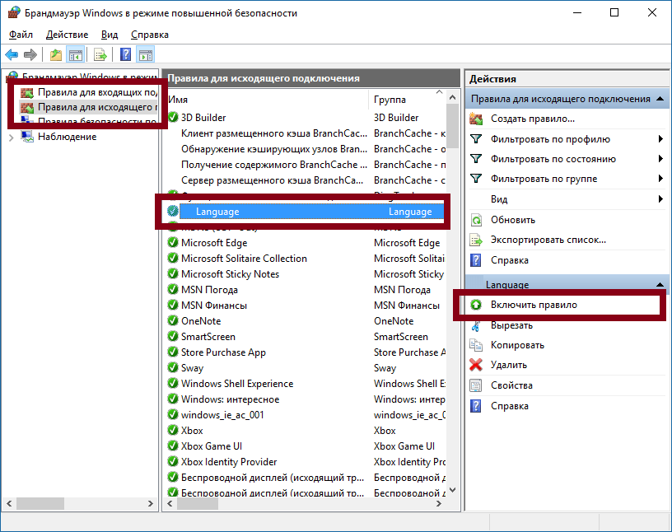Click the green Включить правило icon
Screen dimensions: 672x532
[x=476, y=305]
